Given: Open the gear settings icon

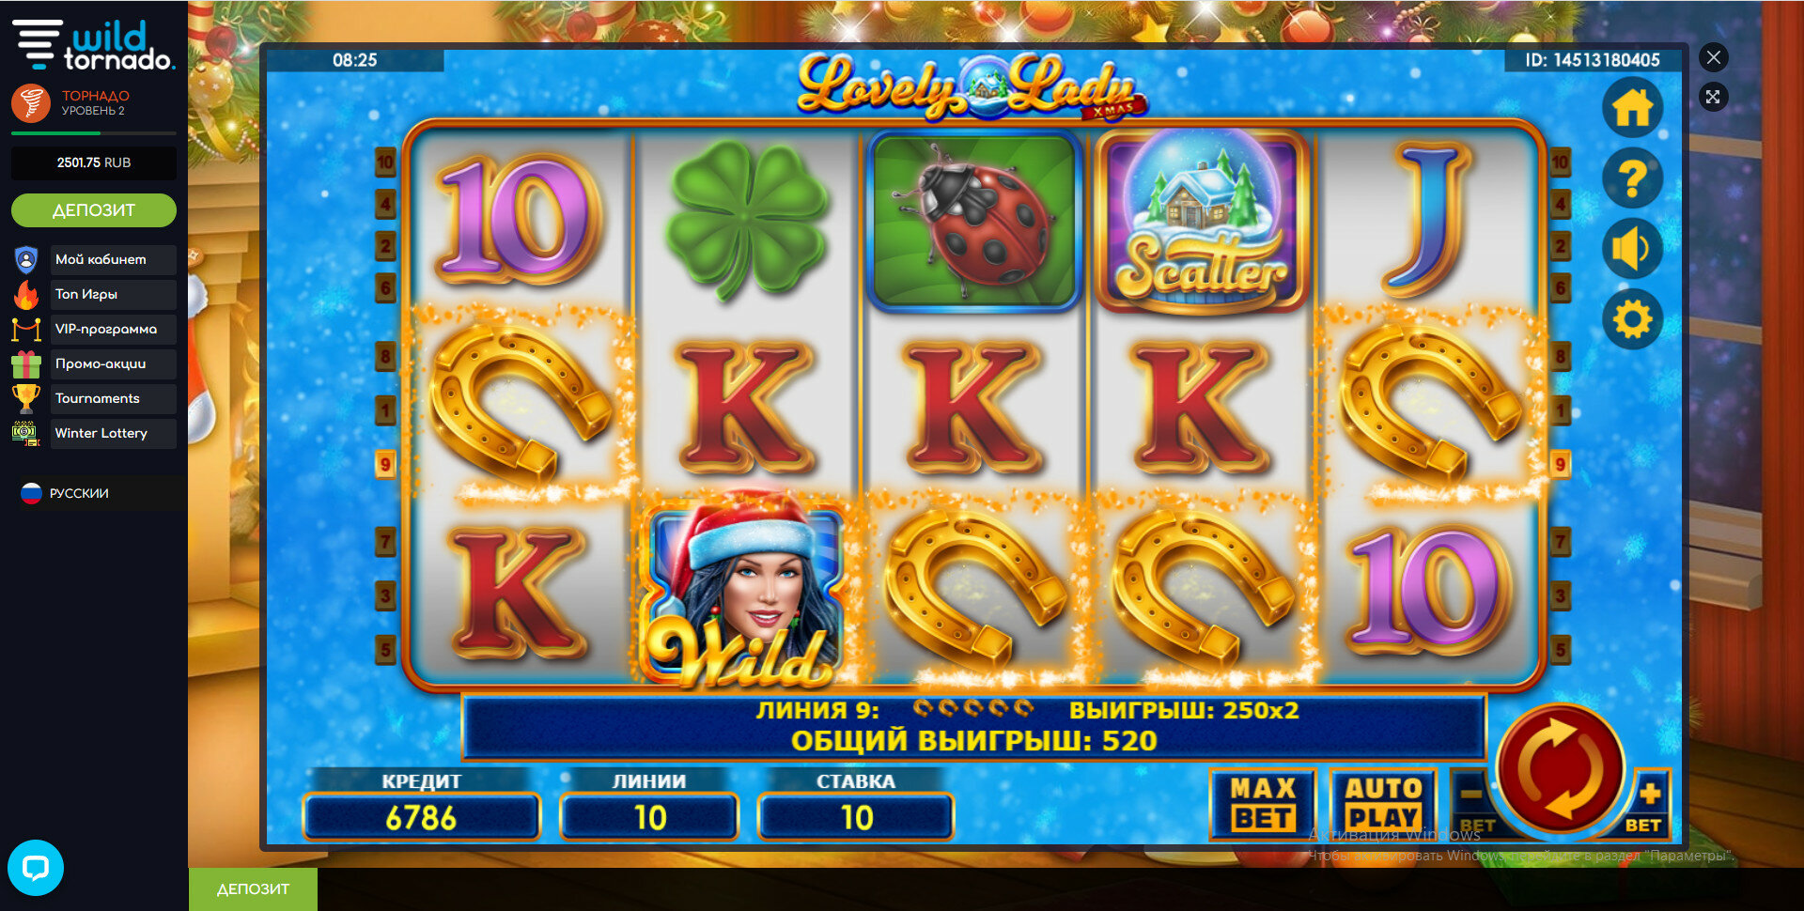Looking at the screenshot, I should [1632, 319].
